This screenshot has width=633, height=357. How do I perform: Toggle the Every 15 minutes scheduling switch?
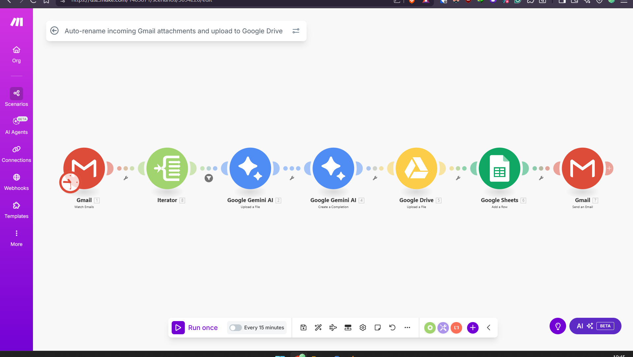coord(236,328)
